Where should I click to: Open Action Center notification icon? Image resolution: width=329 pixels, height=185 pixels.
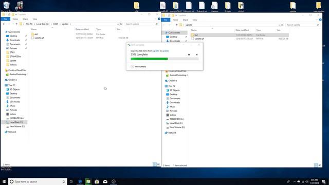click(323, 181)
